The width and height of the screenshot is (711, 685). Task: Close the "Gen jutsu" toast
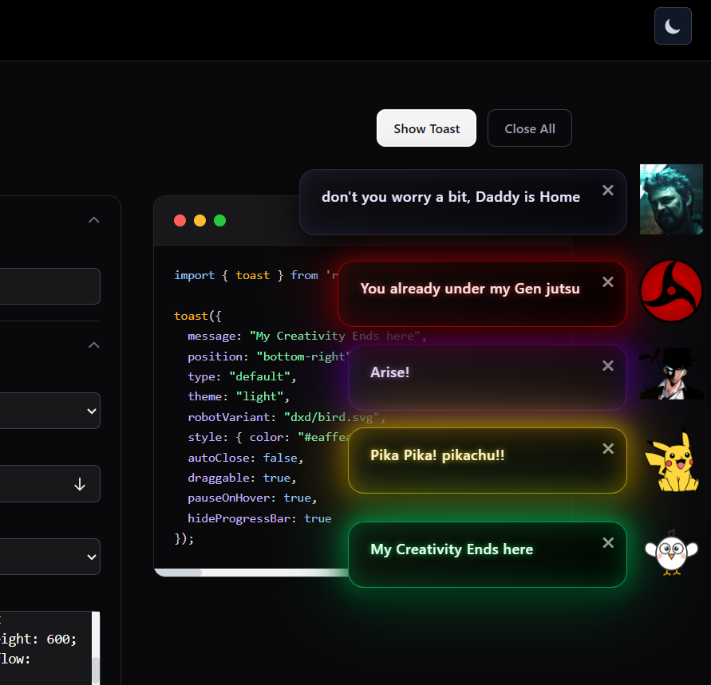(x=608, y=281)
